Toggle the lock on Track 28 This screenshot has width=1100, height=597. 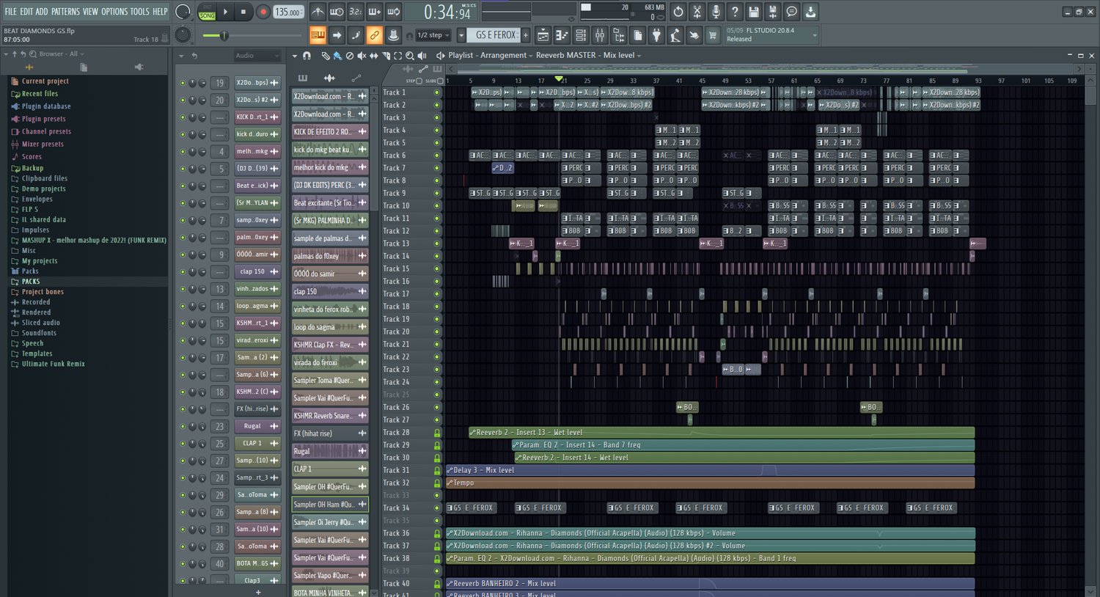point(437,433)
